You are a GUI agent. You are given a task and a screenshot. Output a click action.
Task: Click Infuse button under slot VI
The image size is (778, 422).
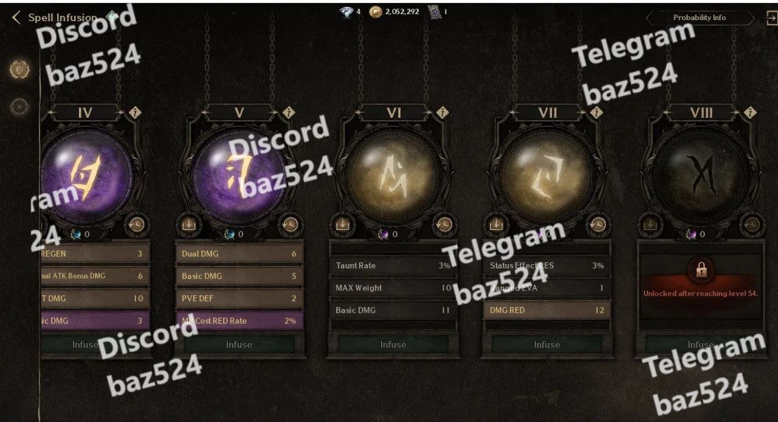click(393, 344)
